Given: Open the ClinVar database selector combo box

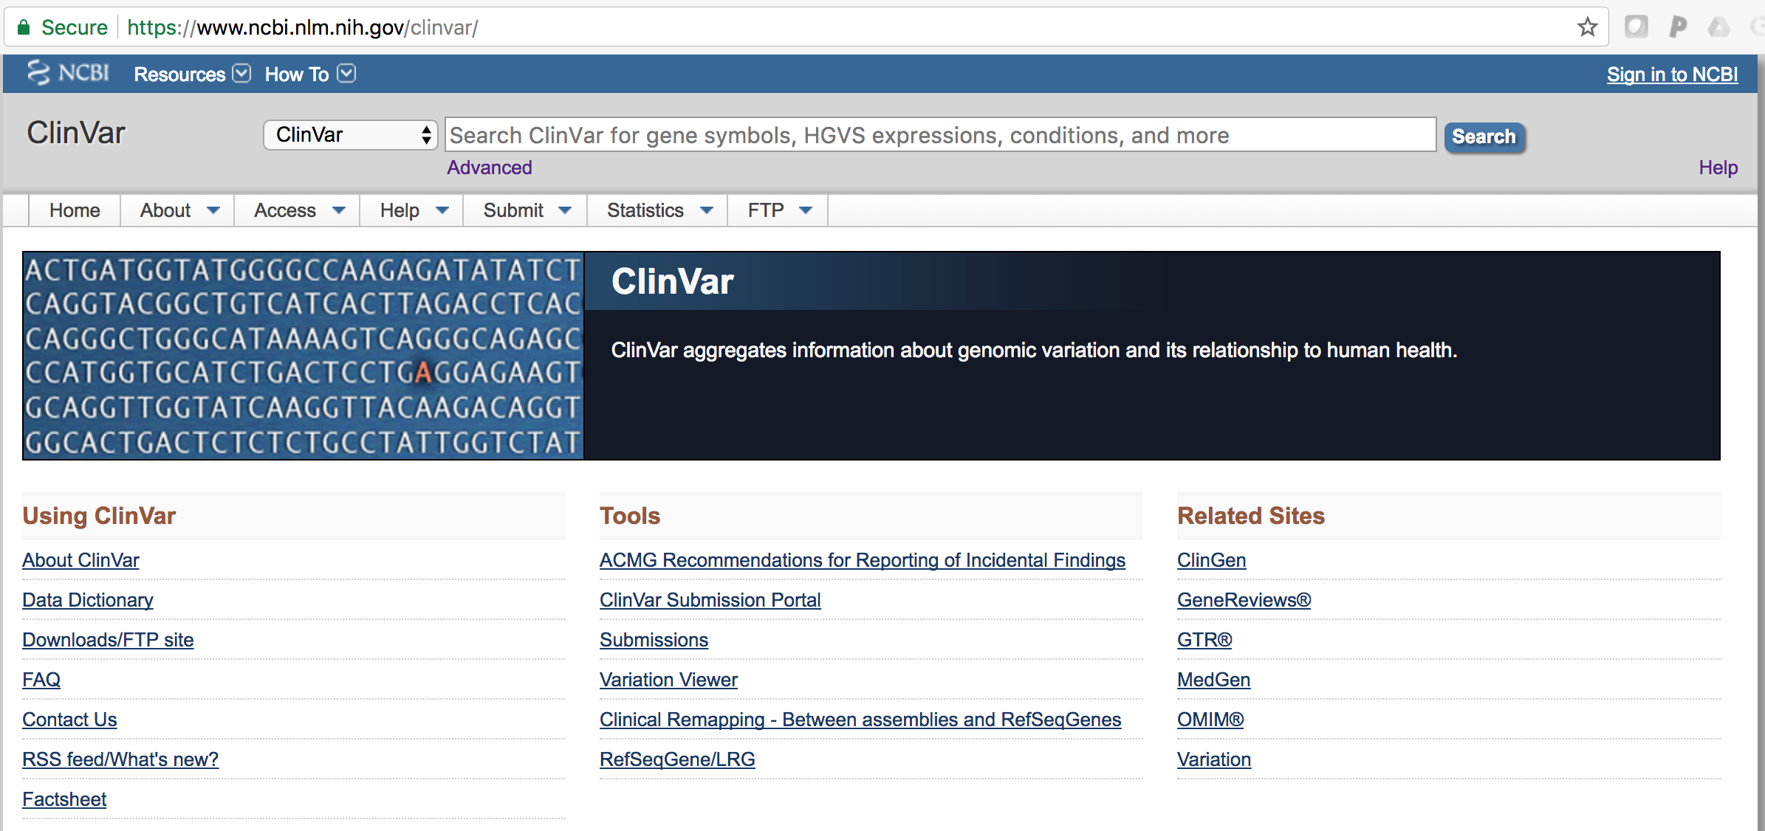Looking at the screenshot, I should pyautogui.click(x=351, y=135).
